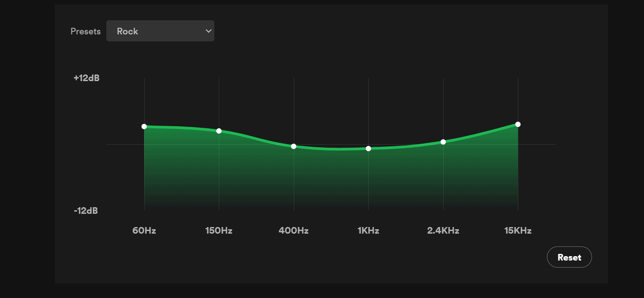Click the 2.4KHz frequency label
The image size is (644, 298).
click(x=443, y=231)
